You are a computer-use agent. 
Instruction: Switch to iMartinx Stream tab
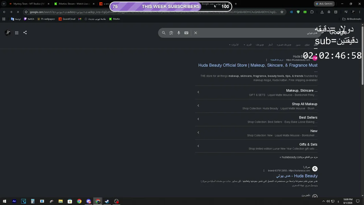click(74, 4)
